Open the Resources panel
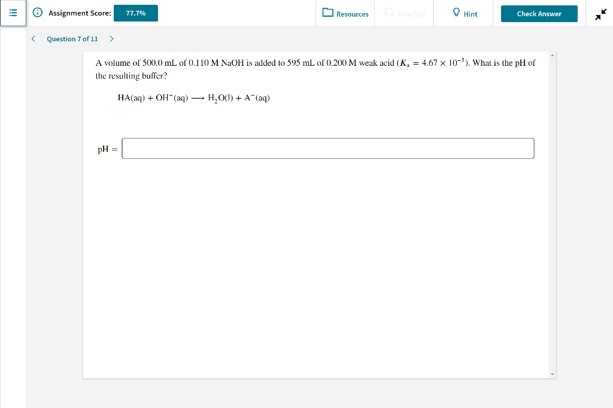The image size is (613, 408). [x=345, y=14]
